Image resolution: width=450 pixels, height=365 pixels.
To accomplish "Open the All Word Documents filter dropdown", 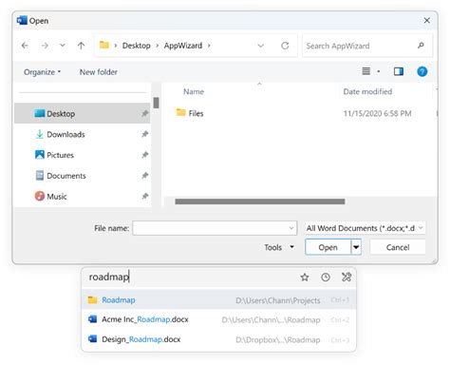I will pyautogui.click(x=365, y=228).
